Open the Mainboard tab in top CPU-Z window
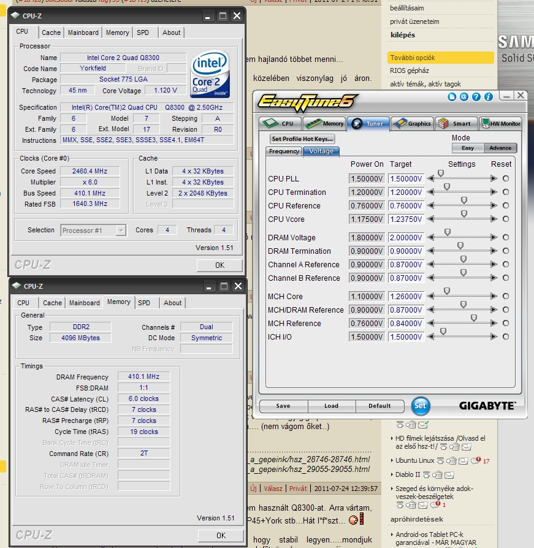The image size is (534, 548). coord(83,32)
